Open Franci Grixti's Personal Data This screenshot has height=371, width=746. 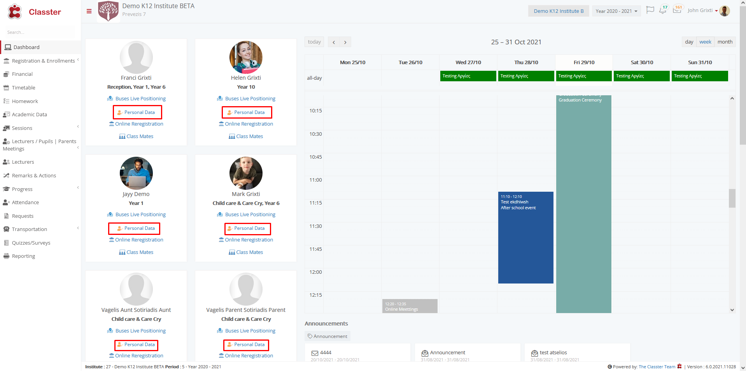pyautogui.click(x=136, y=112)
